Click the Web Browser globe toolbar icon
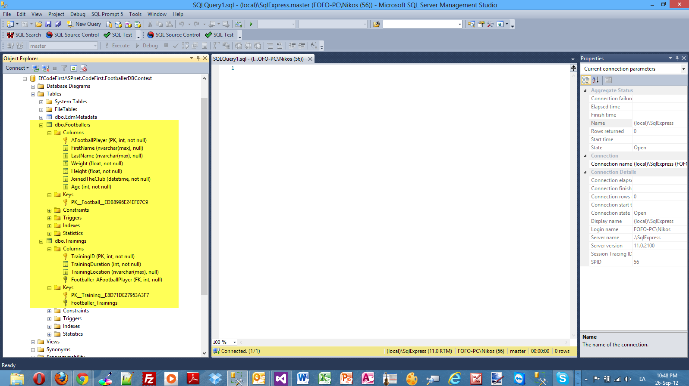Screen dimensions: 689x386 500,24
